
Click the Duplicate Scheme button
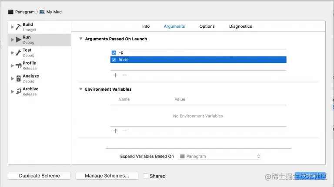pyautogui.click(x=39, y=176)
